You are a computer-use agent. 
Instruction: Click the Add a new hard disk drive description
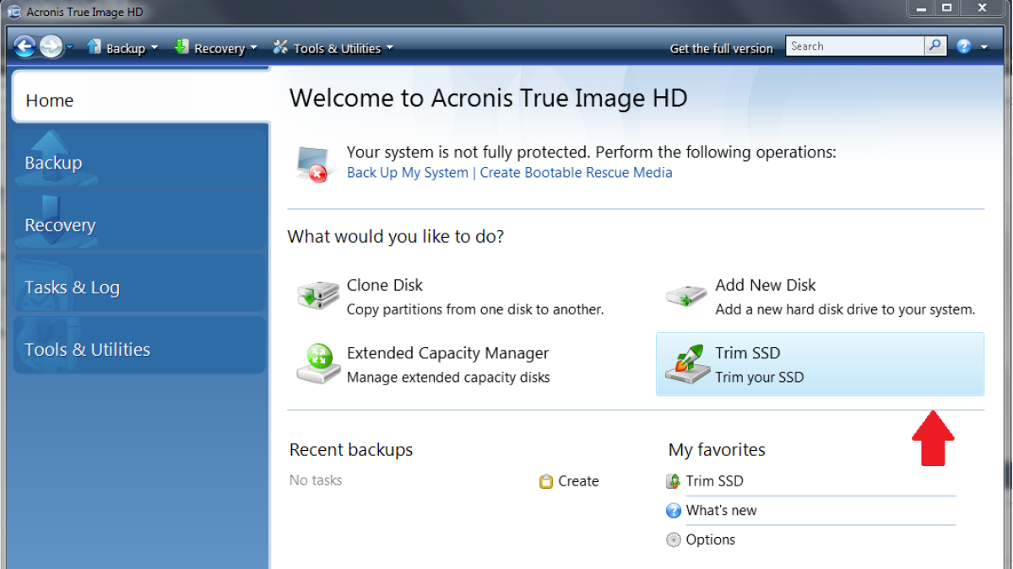click(x=845, y=309)
